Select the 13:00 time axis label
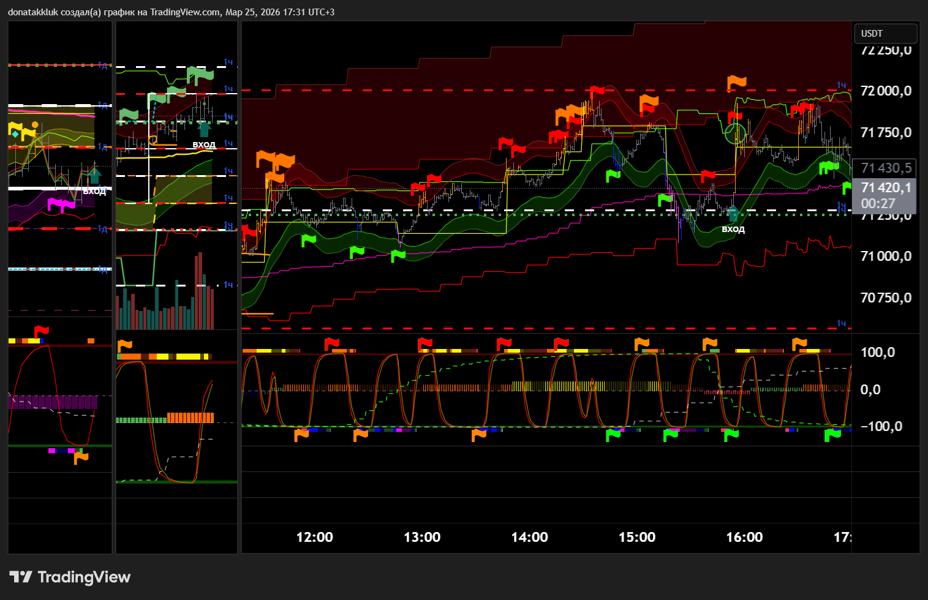Screen dimensions: 928x600 click(422, 537)
